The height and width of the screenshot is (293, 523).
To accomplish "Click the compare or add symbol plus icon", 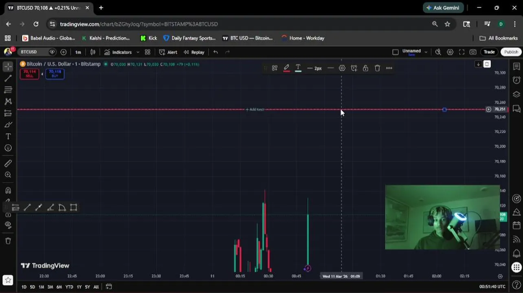I will pyautogui.click(x=63, y=52).
